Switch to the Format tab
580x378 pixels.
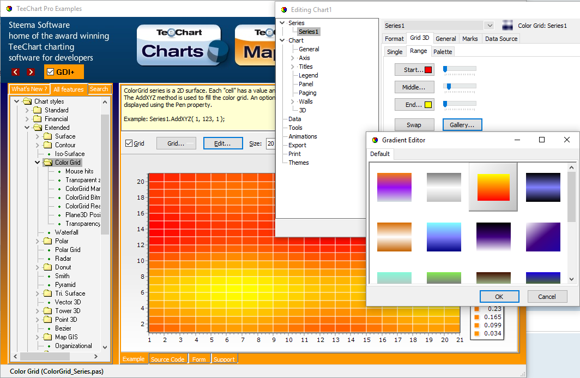394,39
